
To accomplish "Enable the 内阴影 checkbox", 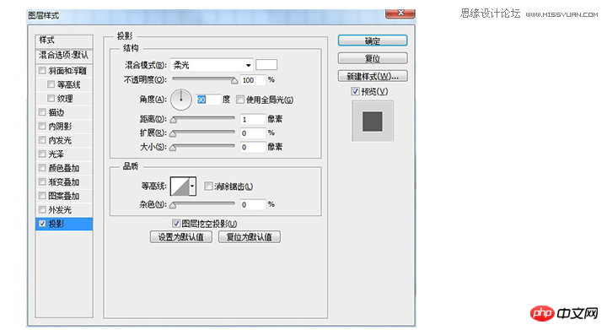I will click(x=42, y=127).
